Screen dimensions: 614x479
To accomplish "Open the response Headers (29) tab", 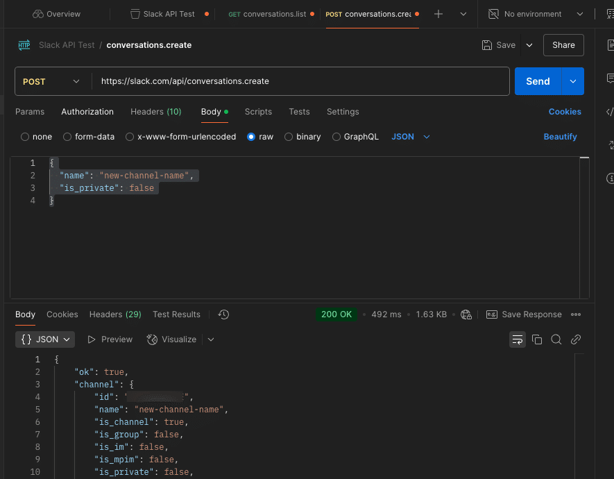I will coord(115,314).
